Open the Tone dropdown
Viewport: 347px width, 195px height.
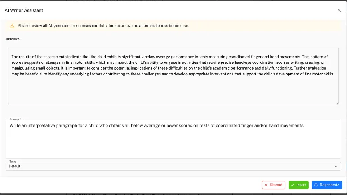coord(173,166)
